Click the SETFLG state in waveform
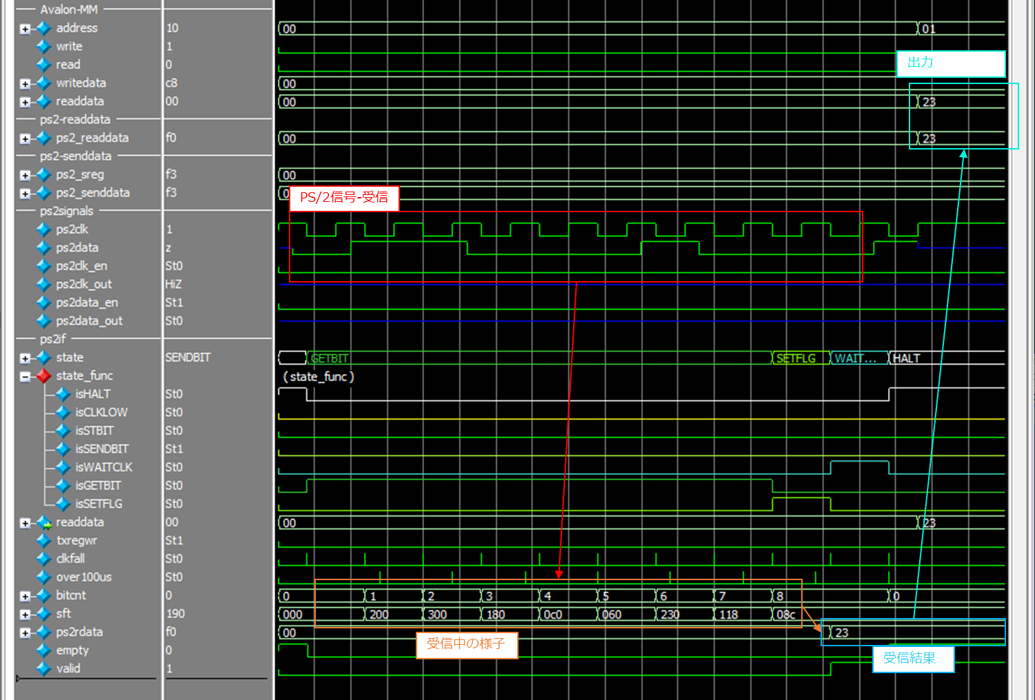 (x=796, y=358)
